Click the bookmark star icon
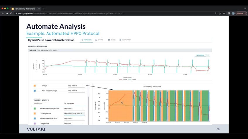This screenshot has width=248, height=139. point(224,13)
